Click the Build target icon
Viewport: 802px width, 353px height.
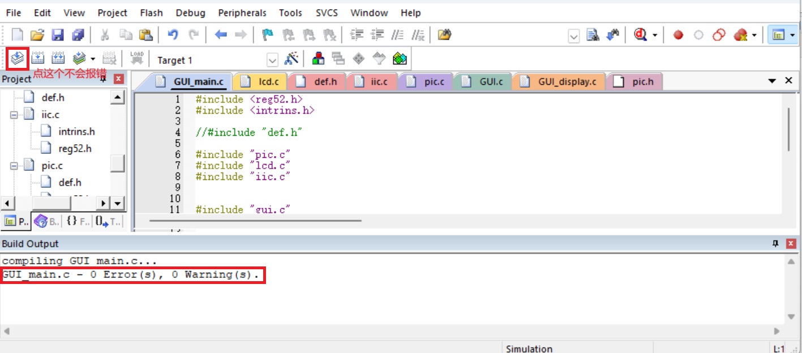point(38,58)
